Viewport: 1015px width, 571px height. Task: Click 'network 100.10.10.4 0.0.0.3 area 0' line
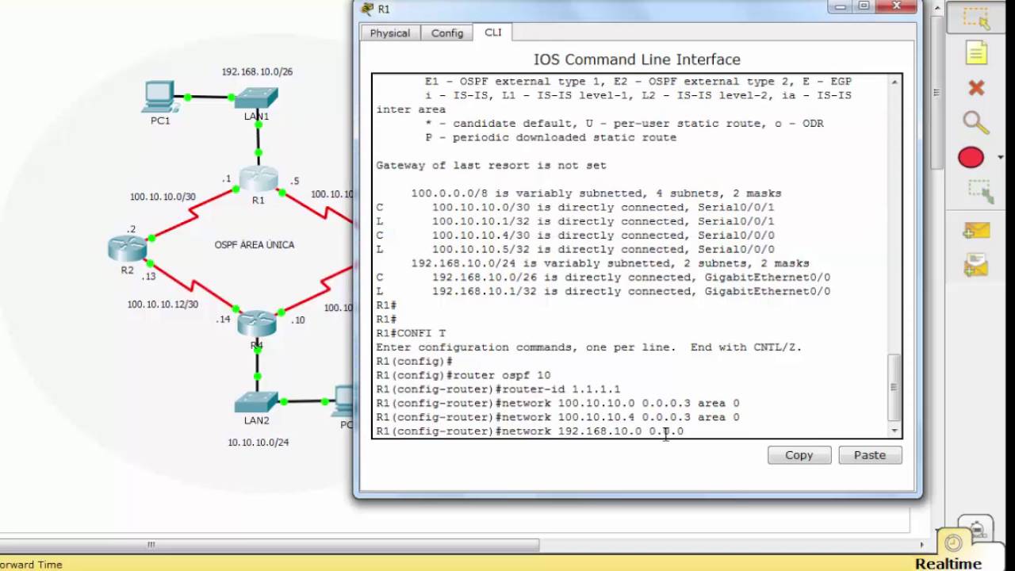coord(557,417)
